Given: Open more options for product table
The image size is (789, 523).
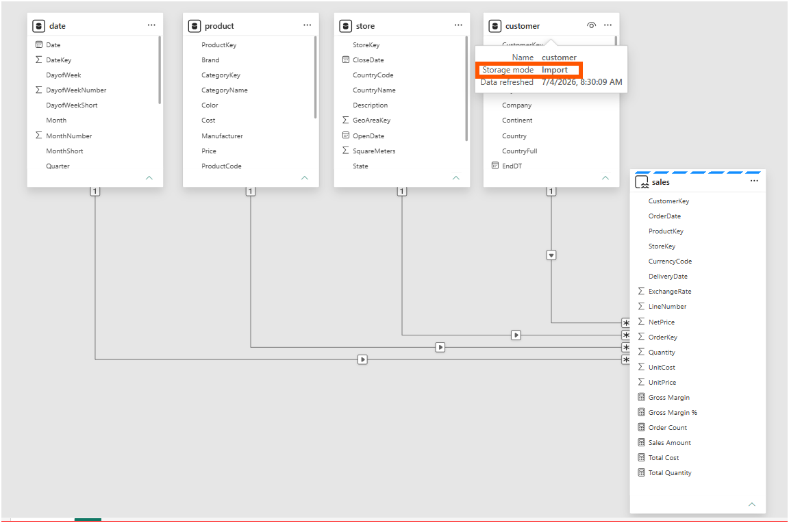Looking at the screenshot, I should pos(307,25).
